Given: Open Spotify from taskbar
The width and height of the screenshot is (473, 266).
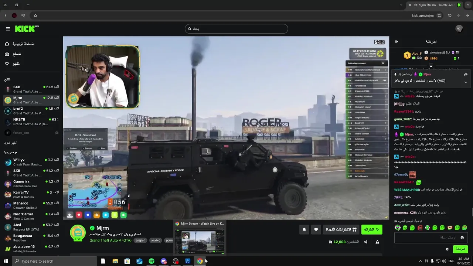Looking at the screenshot, I should (152, 261).
